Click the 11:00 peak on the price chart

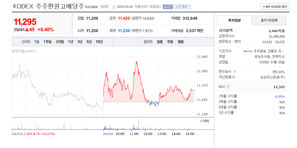[x=136, y=62]
